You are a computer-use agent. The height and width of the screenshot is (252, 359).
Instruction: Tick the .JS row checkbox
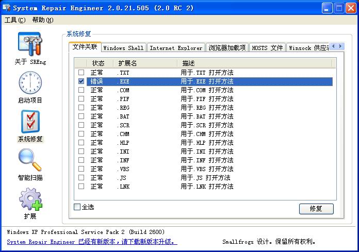pyautogui.click(x=81, y=178)
